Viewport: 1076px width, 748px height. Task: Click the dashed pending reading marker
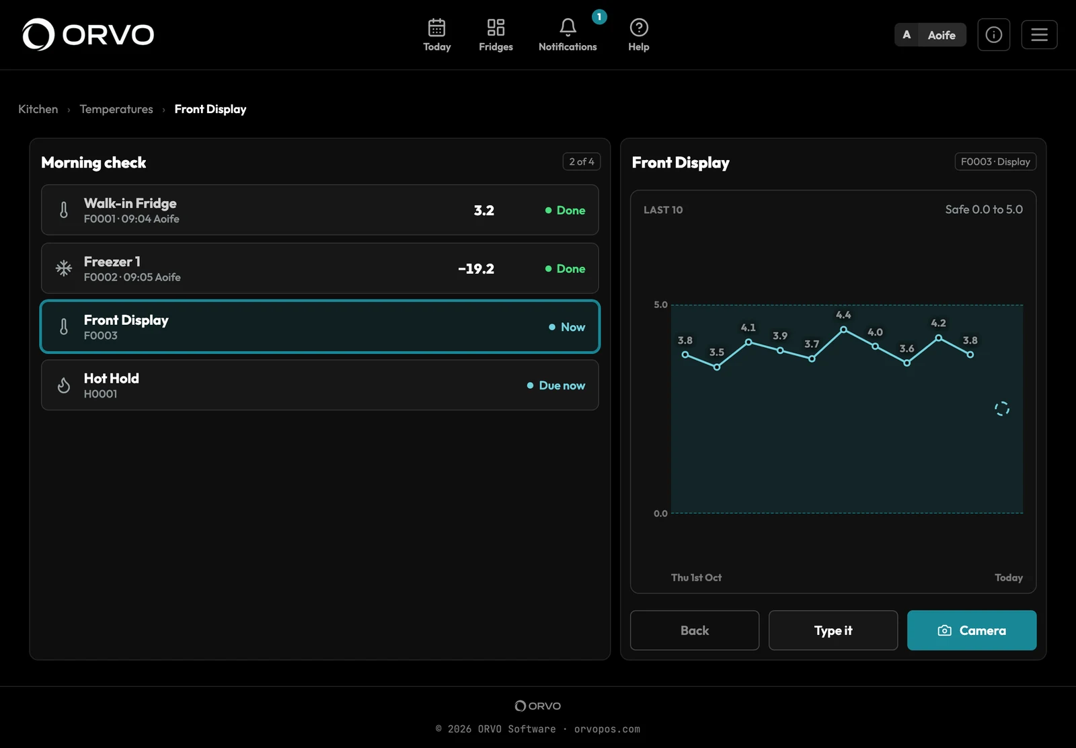point(1002,409)
